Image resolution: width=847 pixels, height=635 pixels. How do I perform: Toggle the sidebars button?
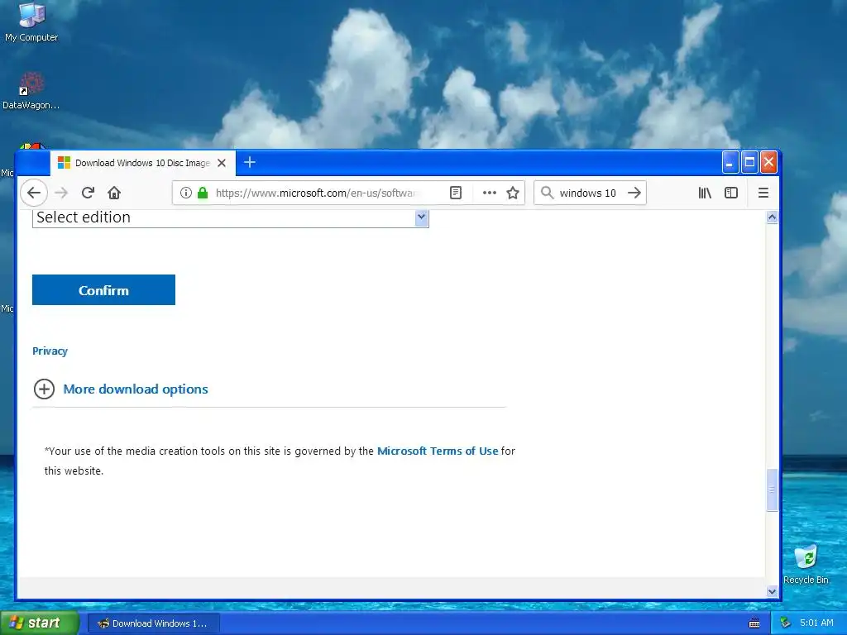[731, 193]
